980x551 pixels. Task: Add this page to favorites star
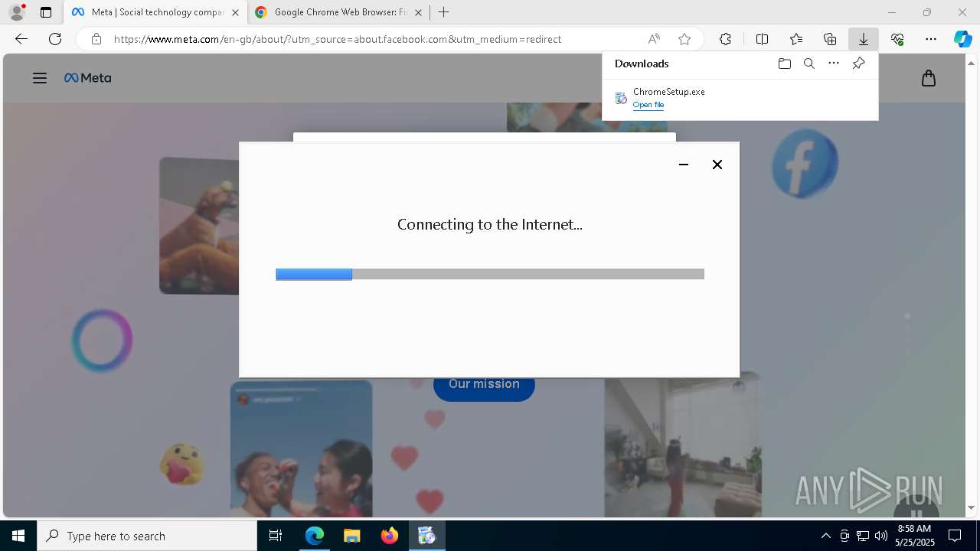(x=684, y=39)
